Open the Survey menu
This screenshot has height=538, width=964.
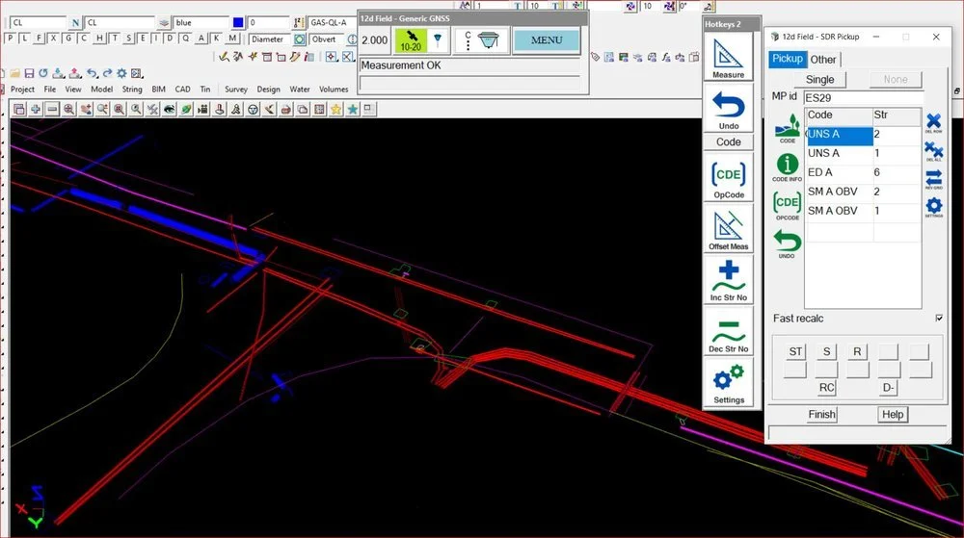click(x=235, y=89)
